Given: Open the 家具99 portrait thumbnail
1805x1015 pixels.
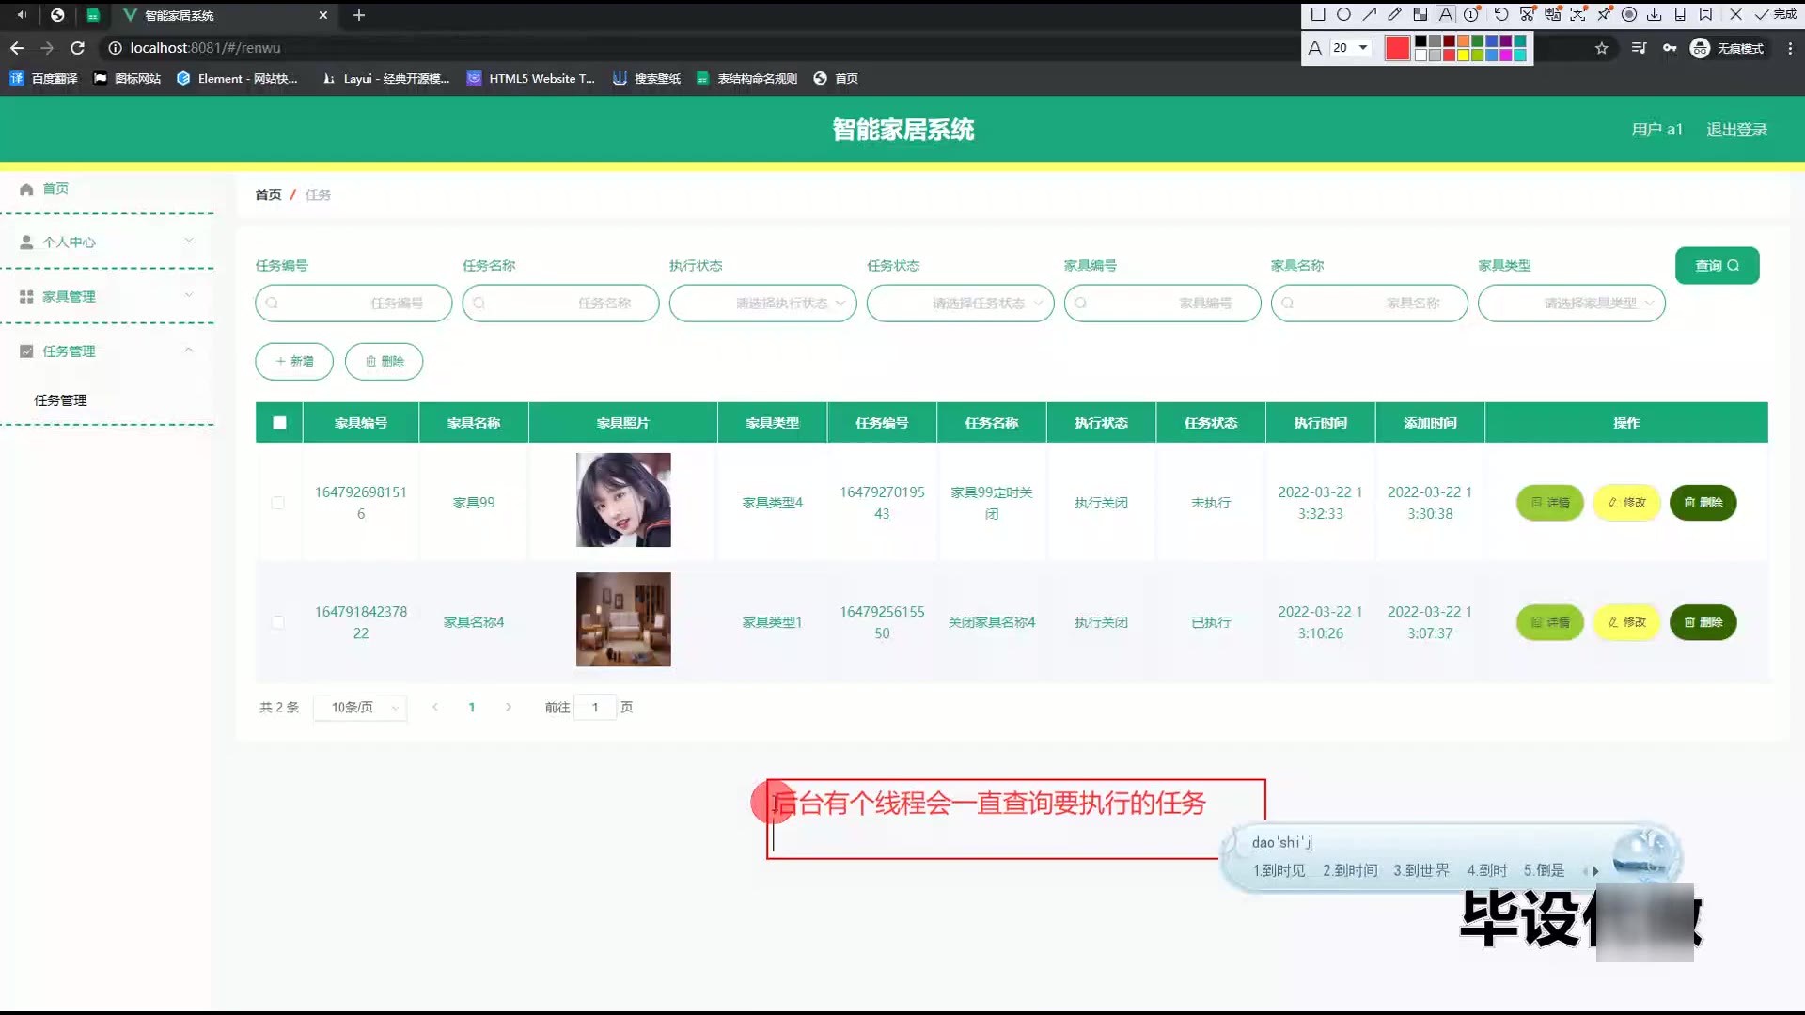Looking at the screenshot, I should click(x=623, y=500).
